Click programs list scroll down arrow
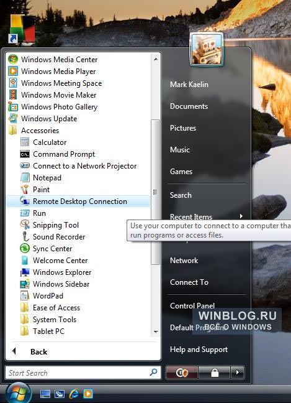Image resolution: width=291 pixels, height=403 pixels. click(155, 332)
